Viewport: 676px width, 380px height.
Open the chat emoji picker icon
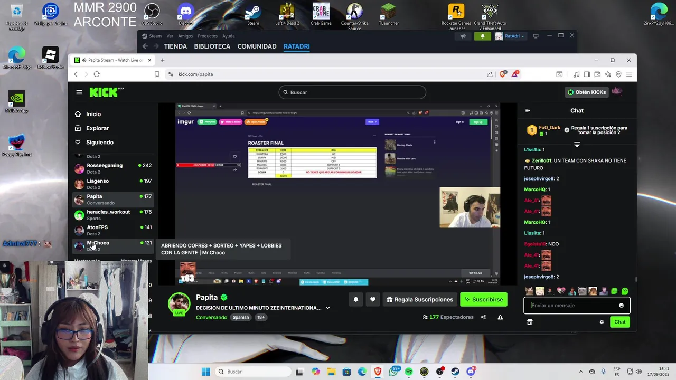point(621,306)
